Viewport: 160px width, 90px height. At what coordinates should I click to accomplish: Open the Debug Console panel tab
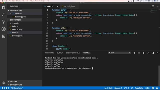73,53
